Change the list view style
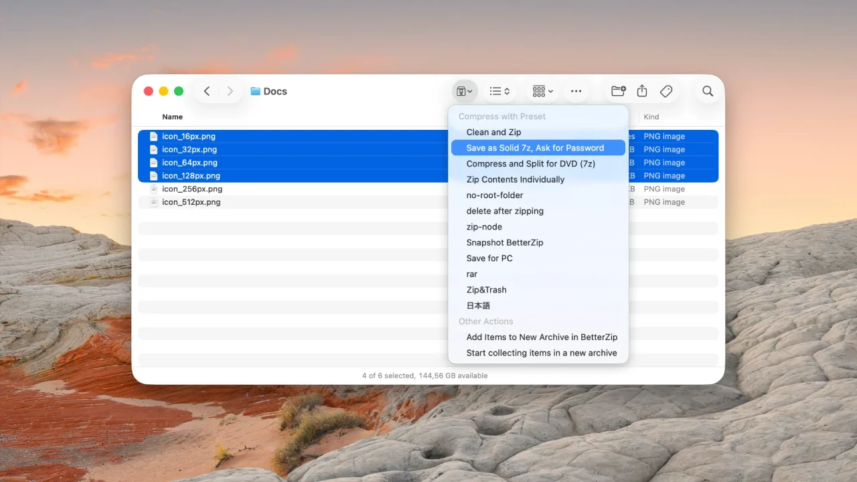Image resolution: width=857 pixels, height=482 pixels. click(x=499, y=91)
